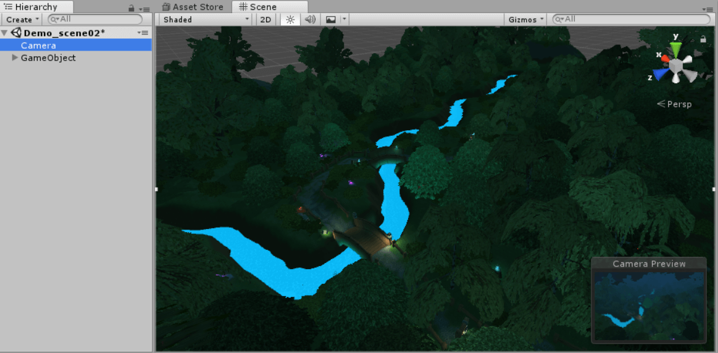Toggle the Hierarchy panel lock
Viewport: 718px width, 353px height.
click(x=131, y=8)
